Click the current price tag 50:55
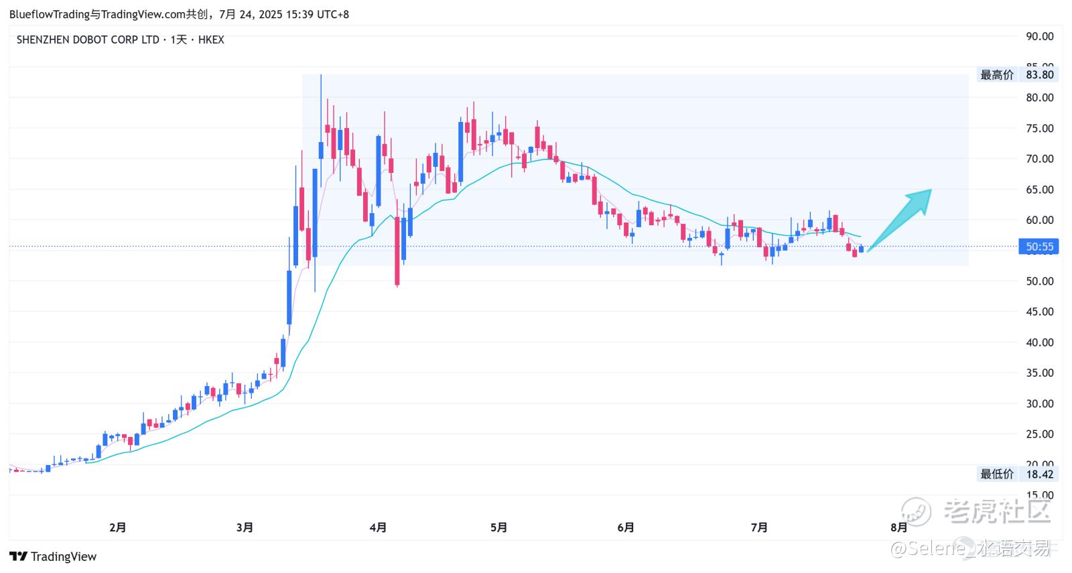Screen dimensions: 1072x573 1039,247
